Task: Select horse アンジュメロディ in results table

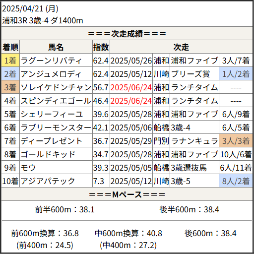Action: (51, 74)
